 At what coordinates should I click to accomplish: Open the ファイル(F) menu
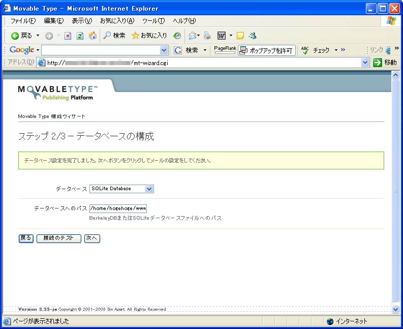click(x=23, y=21)
